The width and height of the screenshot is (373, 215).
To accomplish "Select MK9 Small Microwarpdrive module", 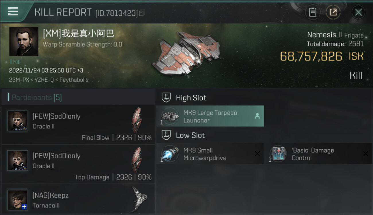I will point(210,154).
